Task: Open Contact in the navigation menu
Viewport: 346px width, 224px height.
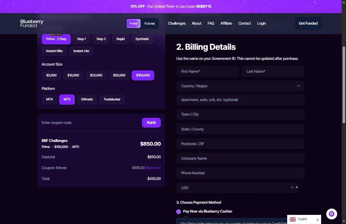Action: click(245, 23)
